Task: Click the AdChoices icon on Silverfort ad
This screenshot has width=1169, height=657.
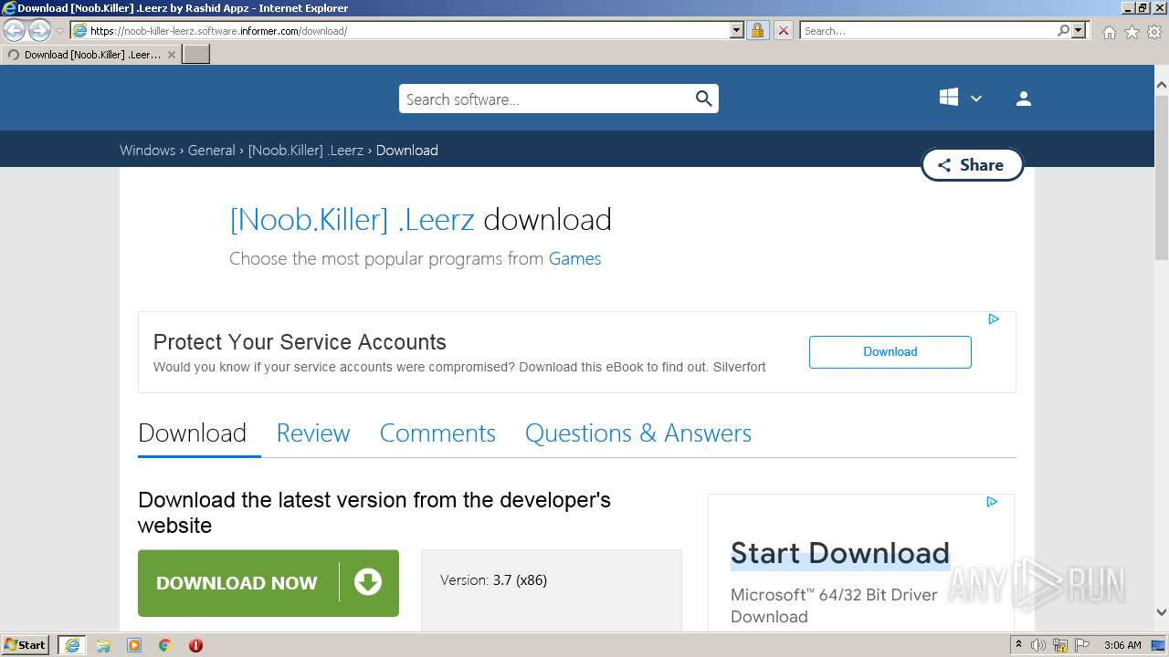Action: click(x=994, y=319)
